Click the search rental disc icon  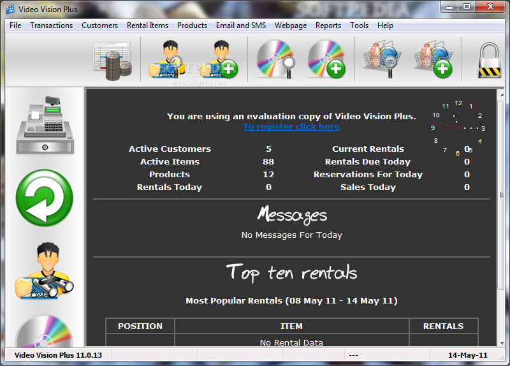click(276, 59)
